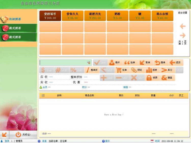Image resolution: width=191 pixels, height=143 pixels.
Task: Click the 时间 calendar icon in status bar
Action: 152,141
